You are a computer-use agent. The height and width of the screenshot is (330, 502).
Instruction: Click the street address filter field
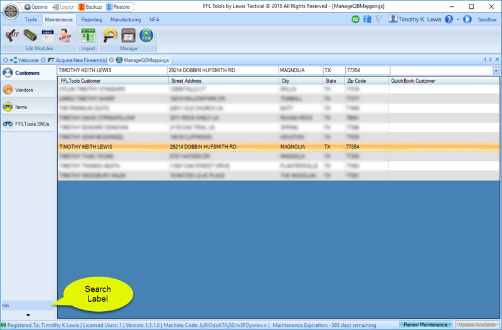pos(223,70)
